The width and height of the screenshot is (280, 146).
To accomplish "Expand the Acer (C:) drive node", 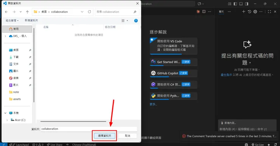I will point(7,120).
